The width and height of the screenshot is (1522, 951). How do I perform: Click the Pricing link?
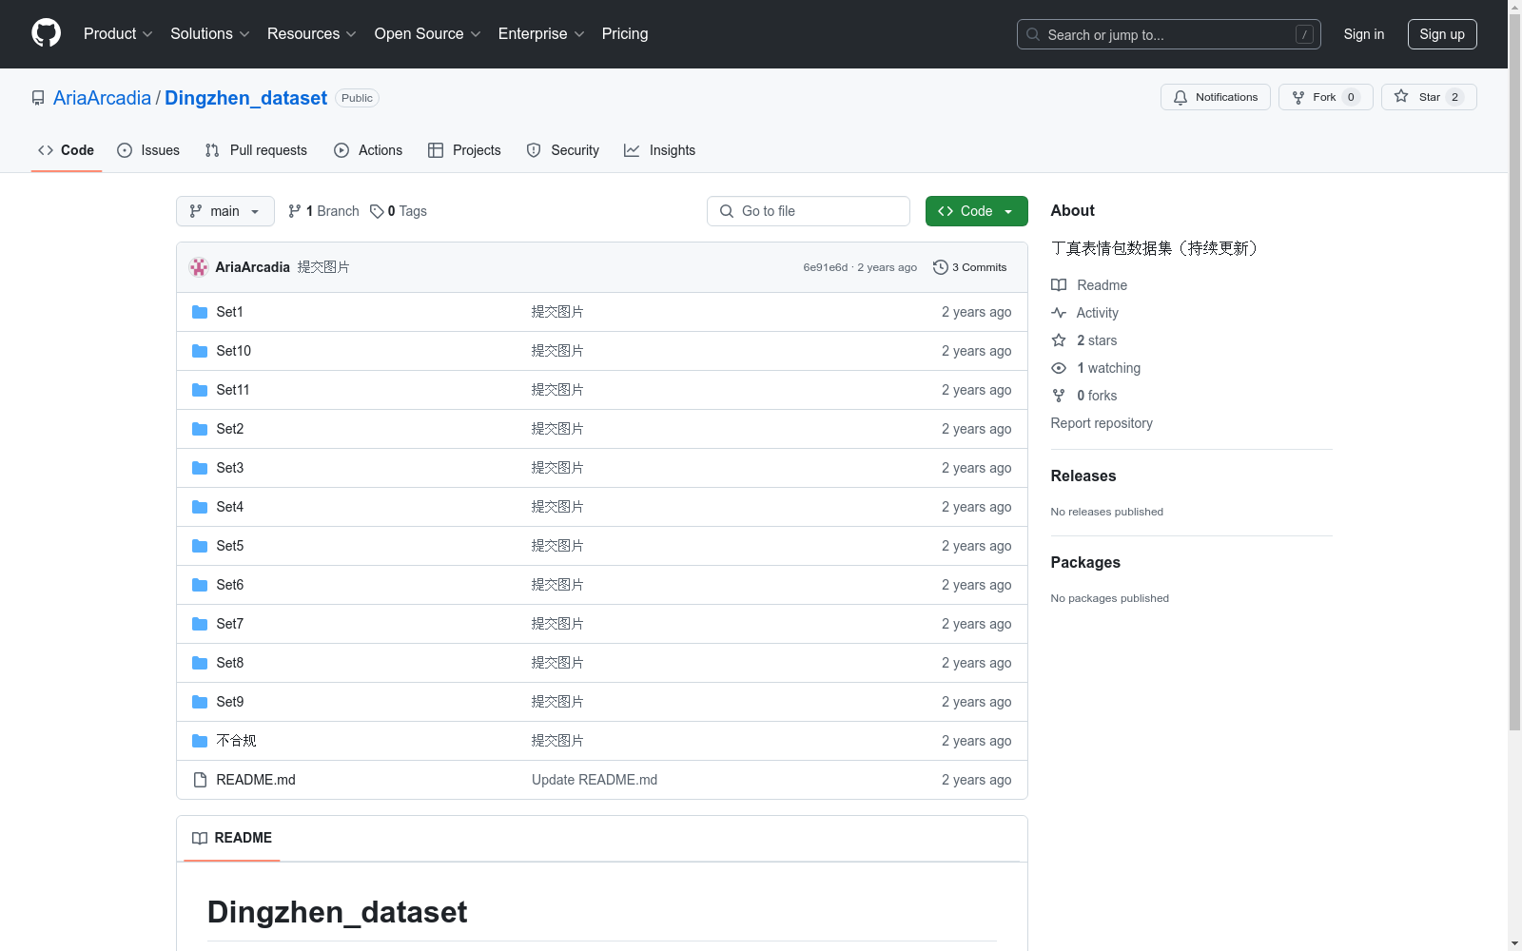(625, 34)
